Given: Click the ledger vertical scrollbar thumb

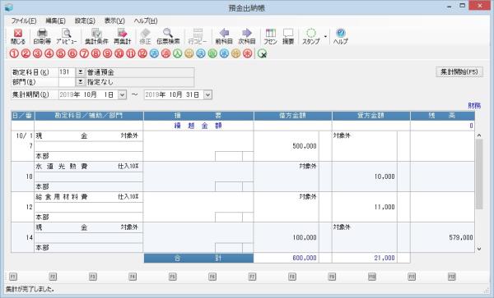Looking at the screenshot, I should (x=479, y=174).
